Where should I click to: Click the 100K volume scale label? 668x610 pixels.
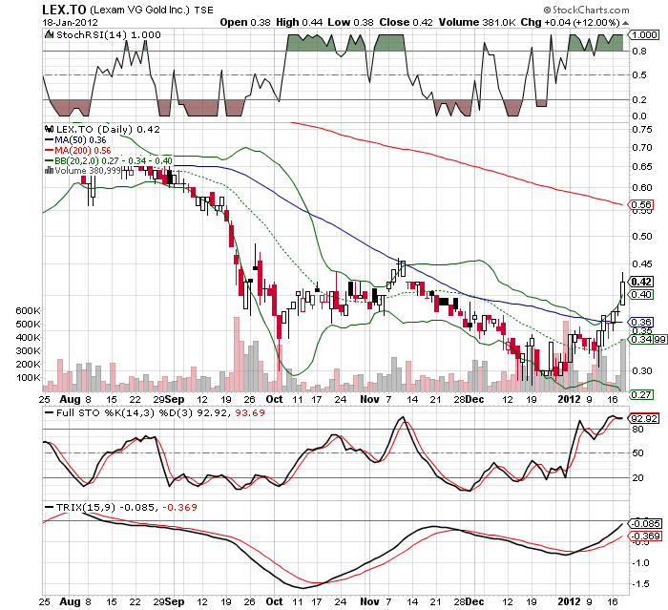29,378
